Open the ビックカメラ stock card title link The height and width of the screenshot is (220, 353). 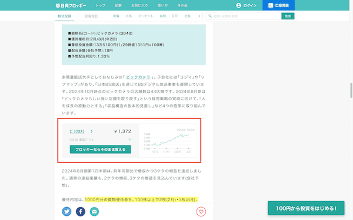77,131
